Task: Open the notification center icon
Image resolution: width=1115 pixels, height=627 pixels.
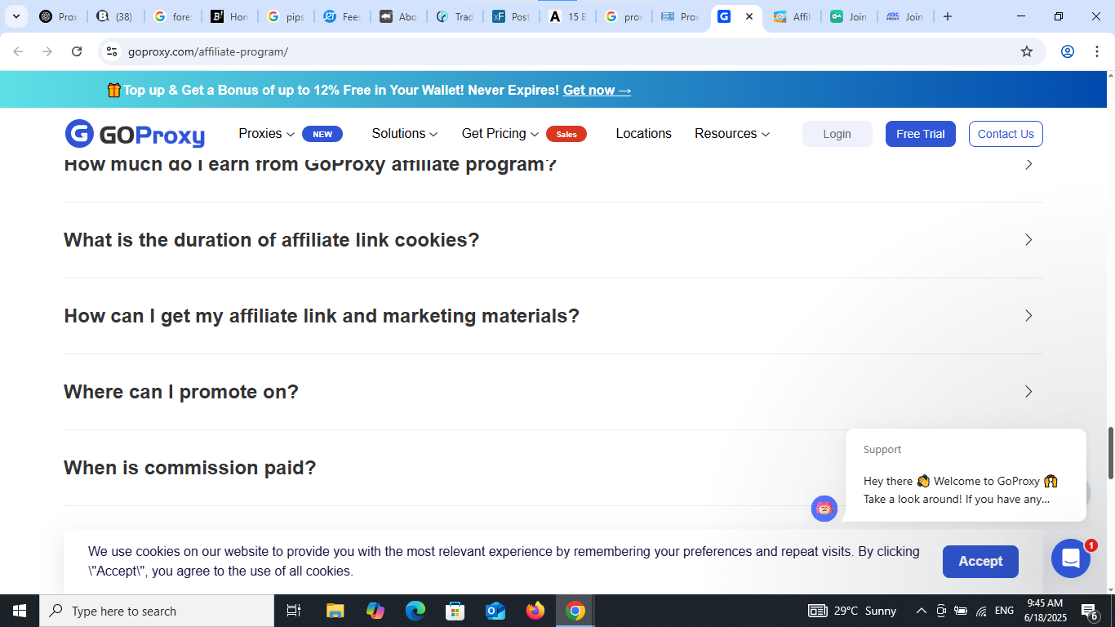Action: click(1090, 611)
